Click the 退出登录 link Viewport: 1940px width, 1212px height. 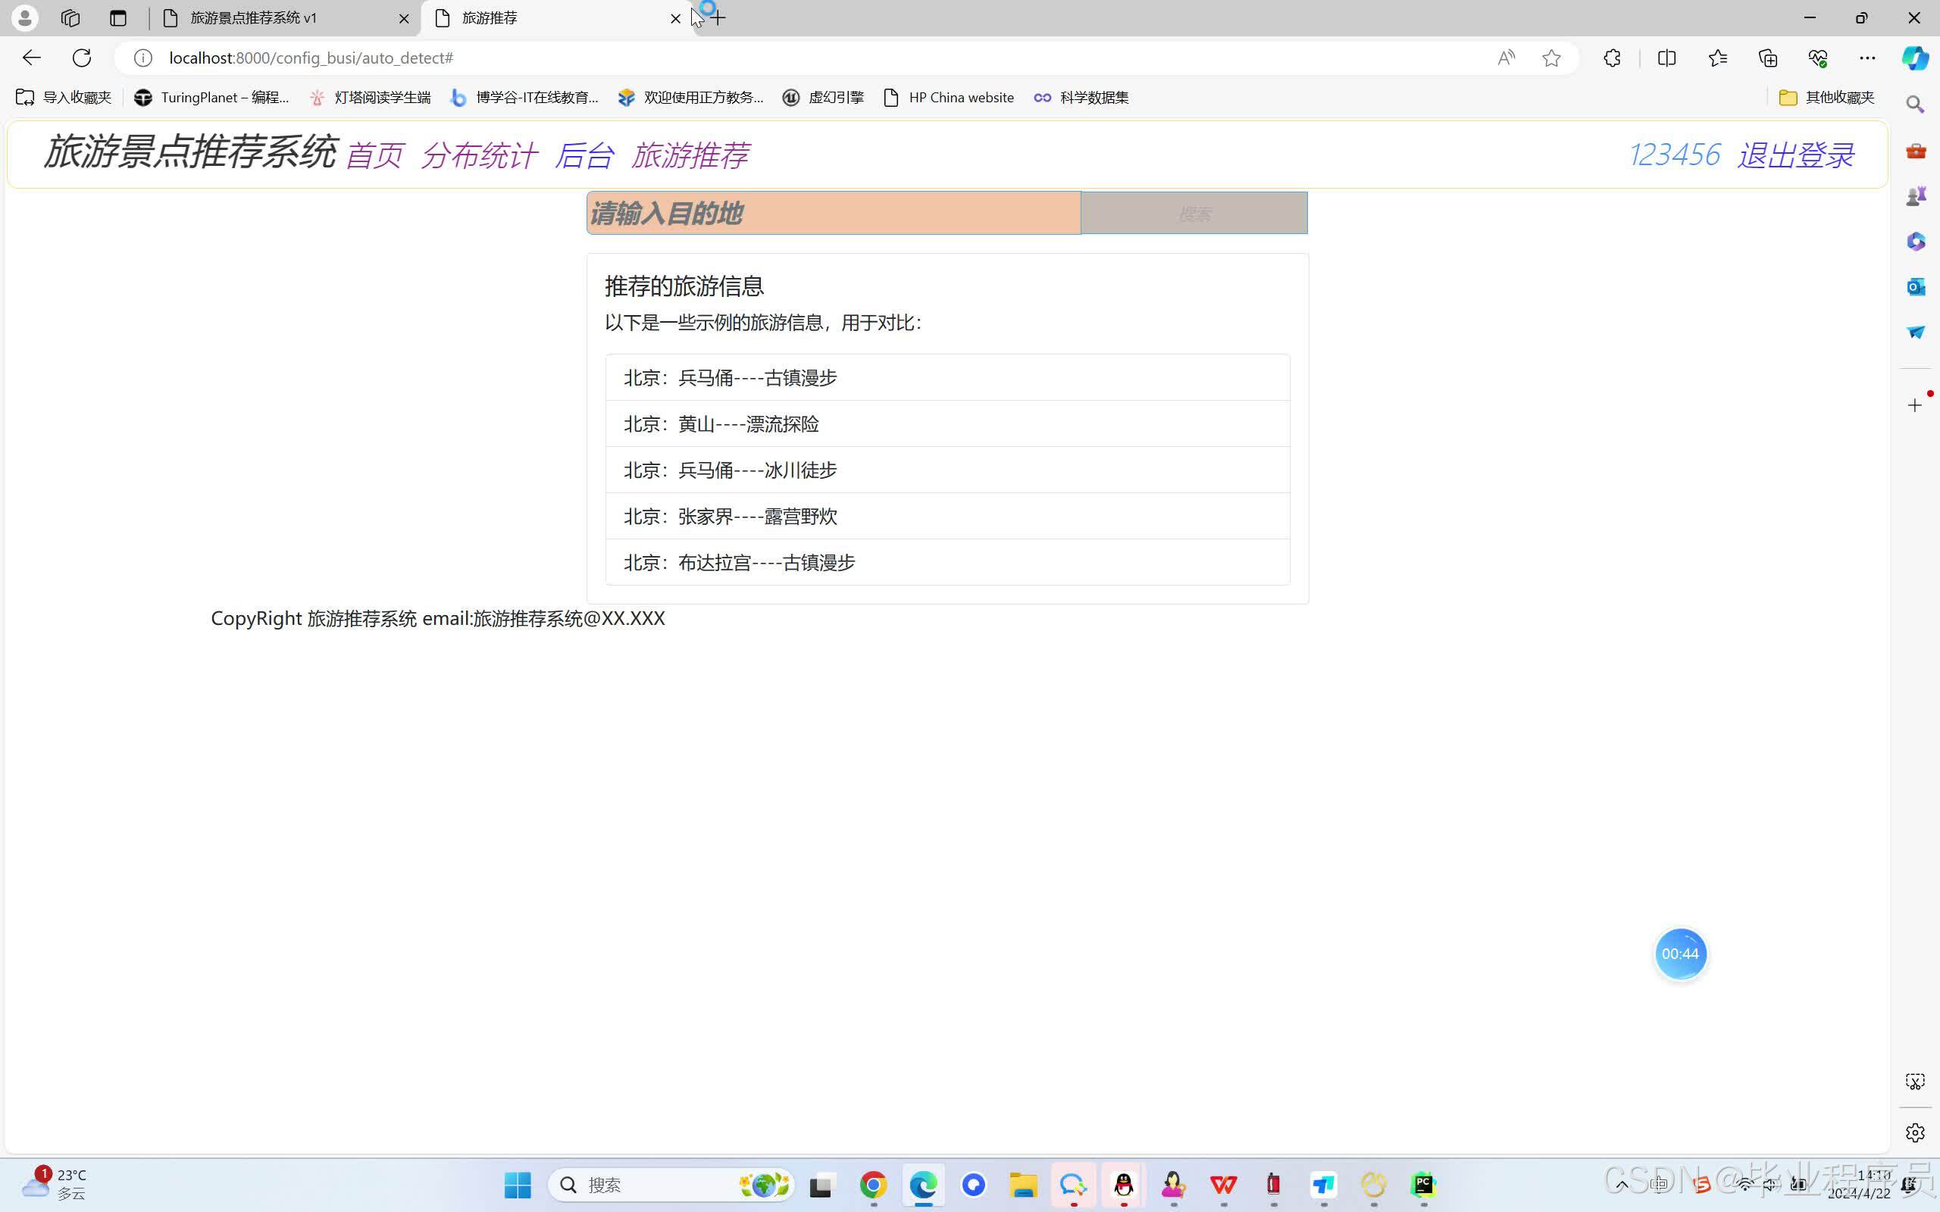[x=1795, y=155]
